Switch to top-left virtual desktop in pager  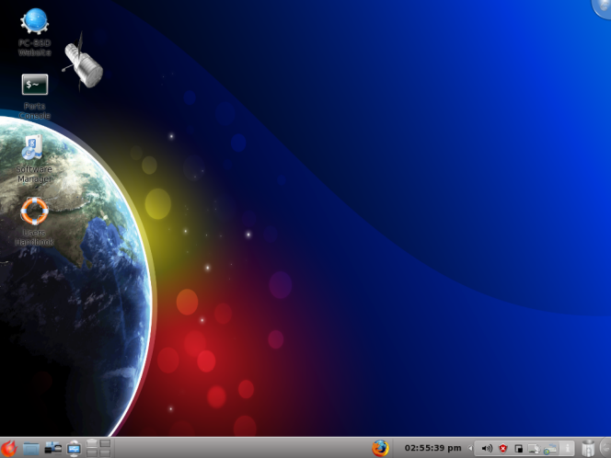click(x=92, y=443)
